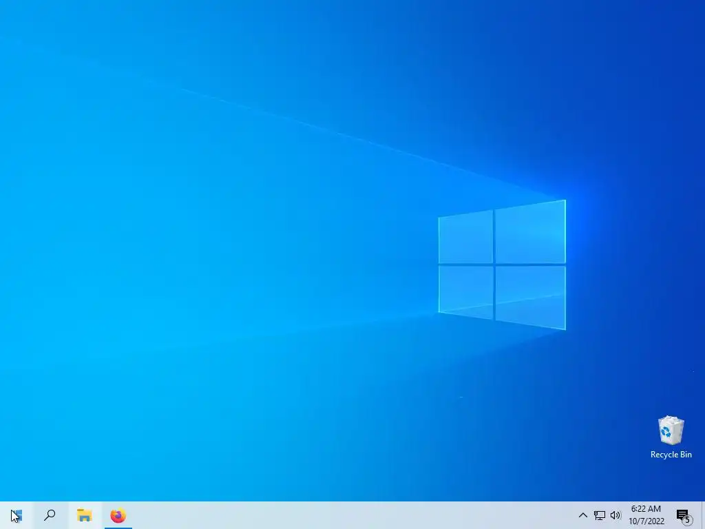Open the Windows Start menu
The image size is (705, 529).
pos(17,515)
